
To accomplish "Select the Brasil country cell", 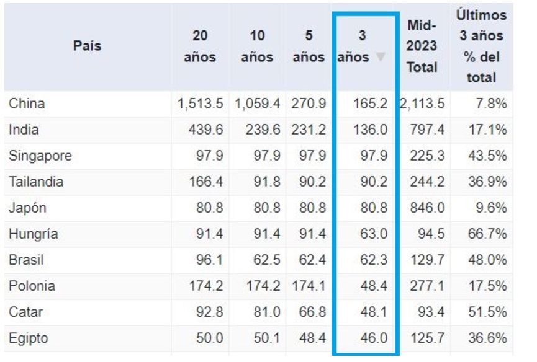I will click(x=26, y=260).
